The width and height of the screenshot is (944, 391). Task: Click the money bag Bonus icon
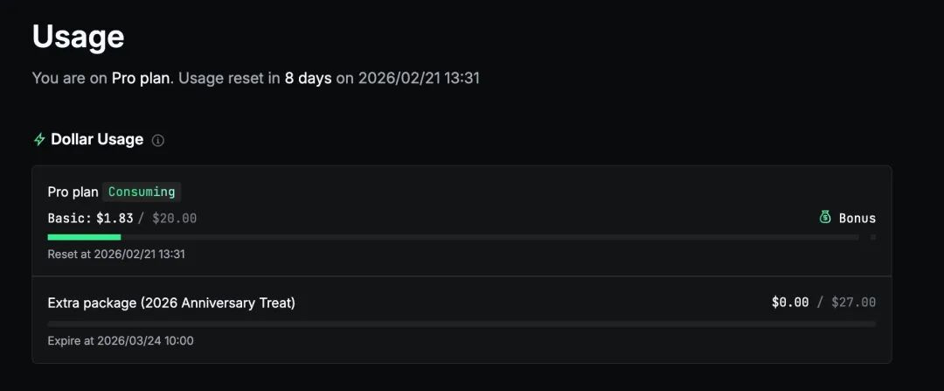825,218
